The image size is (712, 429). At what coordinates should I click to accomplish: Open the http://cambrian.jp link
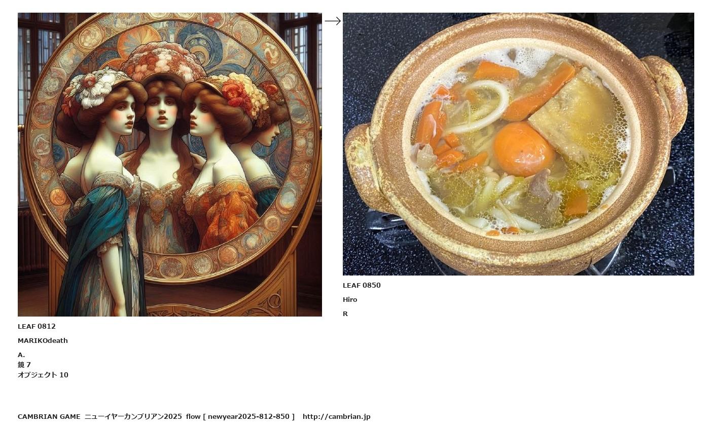[x=337, y=416]
